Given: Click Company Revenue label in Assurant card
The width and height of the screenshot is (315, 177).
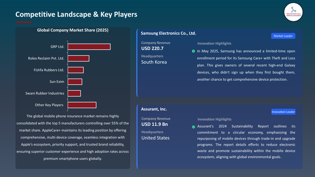Looking at the screenshot, I should 156,118.
